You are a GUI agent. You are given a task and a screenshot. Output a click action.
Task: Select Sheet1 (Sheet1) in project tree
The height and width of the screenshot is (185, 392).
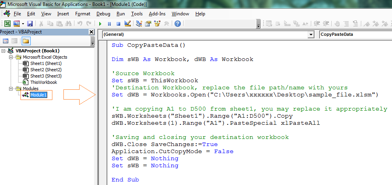point(46,63)
